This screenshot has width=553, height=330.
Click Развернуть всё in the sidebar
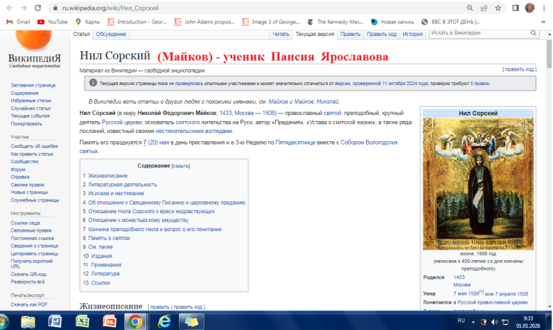tap(27, 283)
